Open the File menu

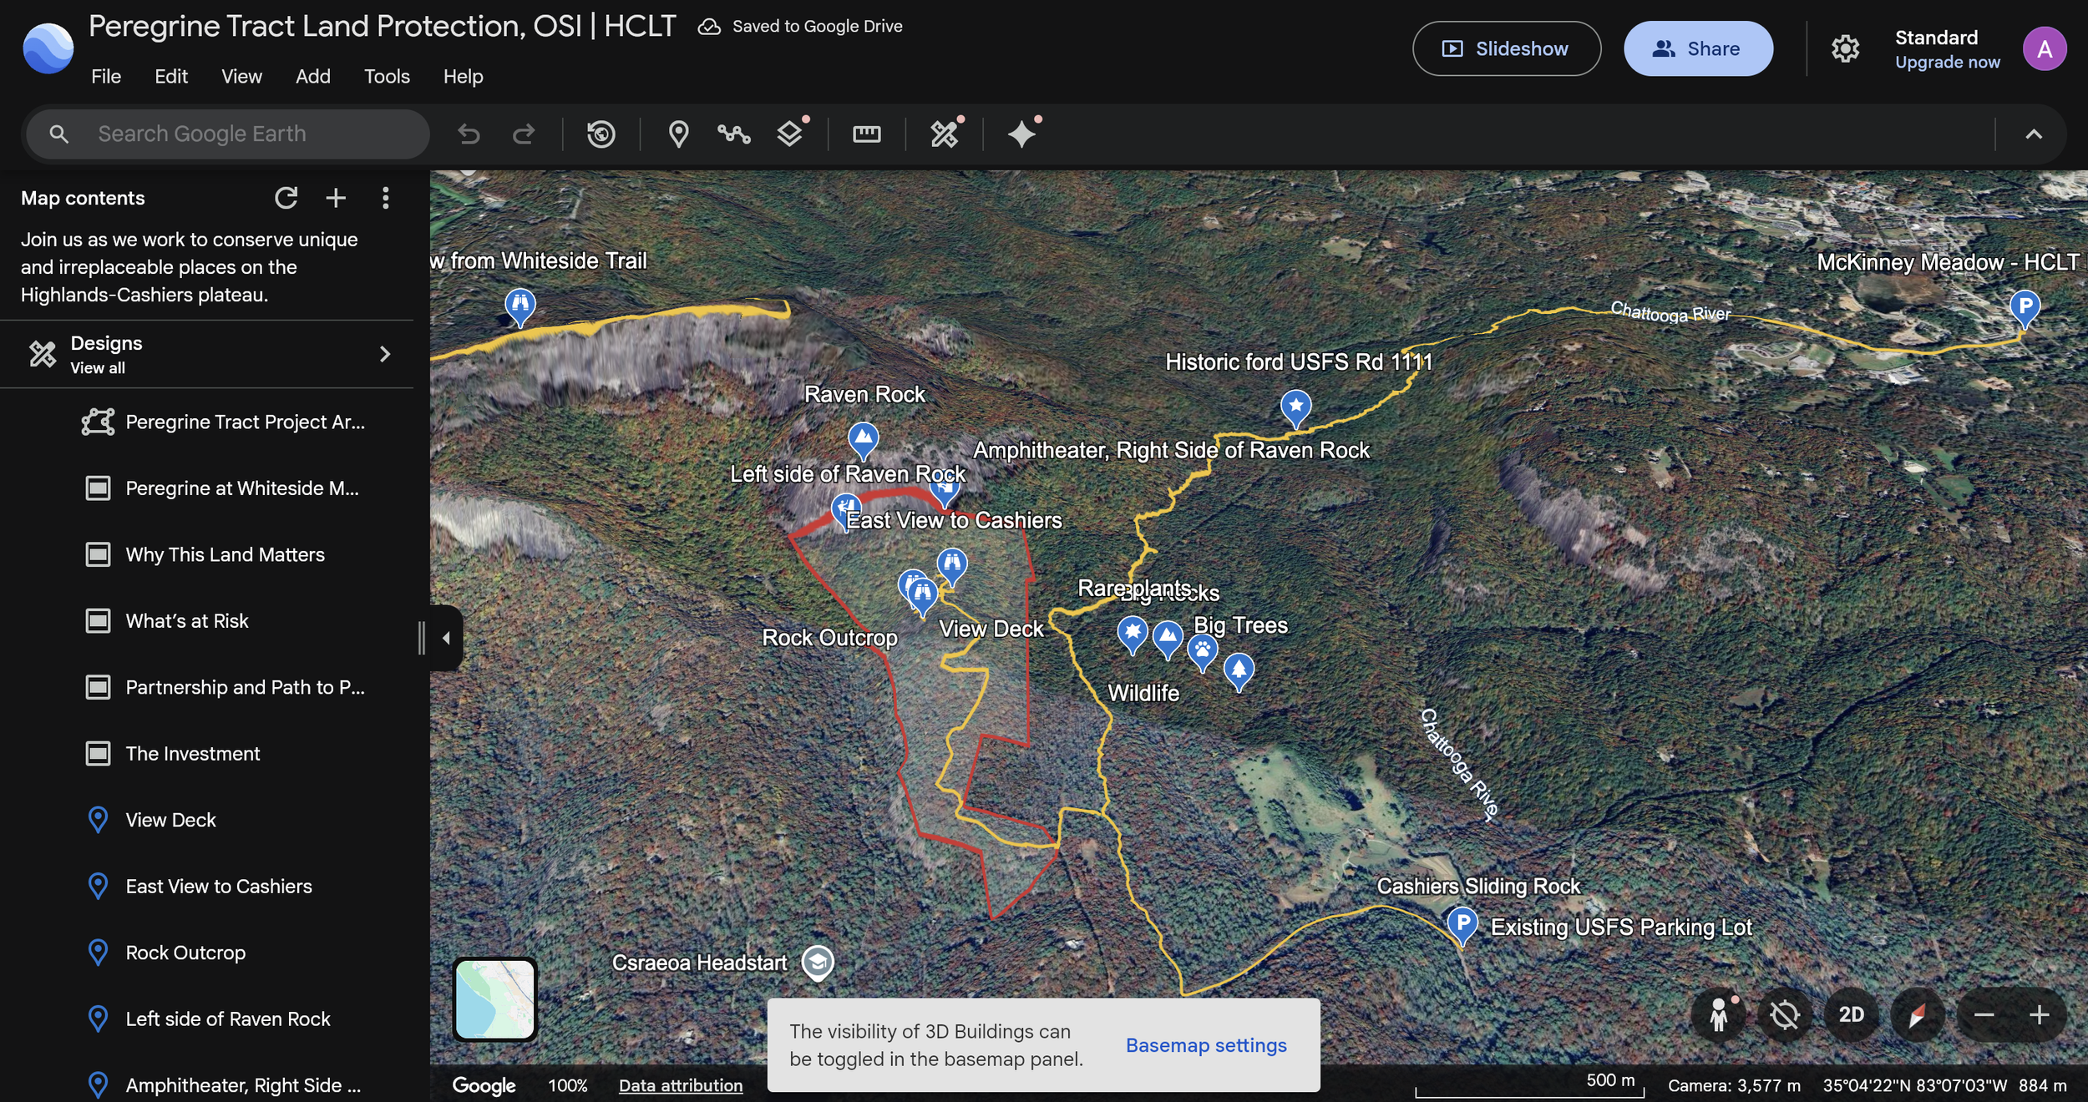[105, 76]
